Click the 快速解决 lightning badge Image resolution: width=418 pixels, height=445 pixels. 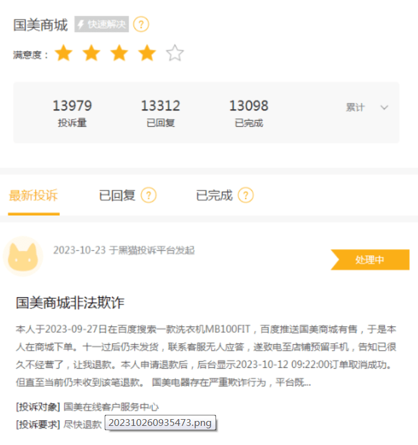coord(102,25)
